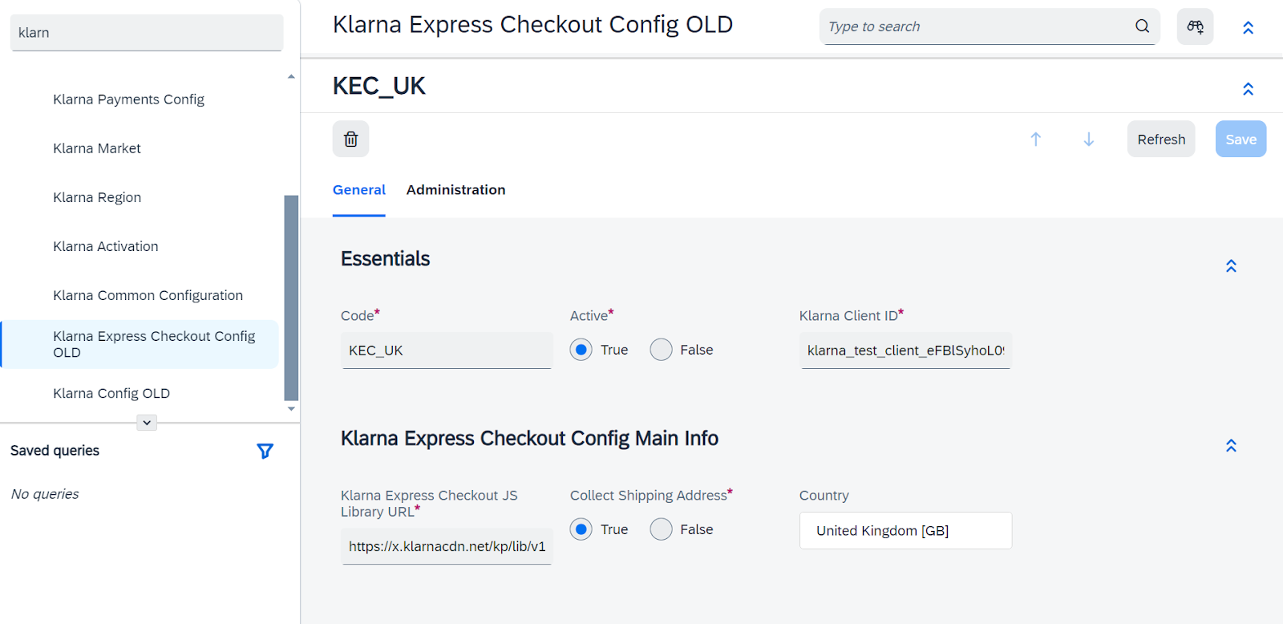
Task: Go to next item with down arrow
Action: (x=1088, y=139)
